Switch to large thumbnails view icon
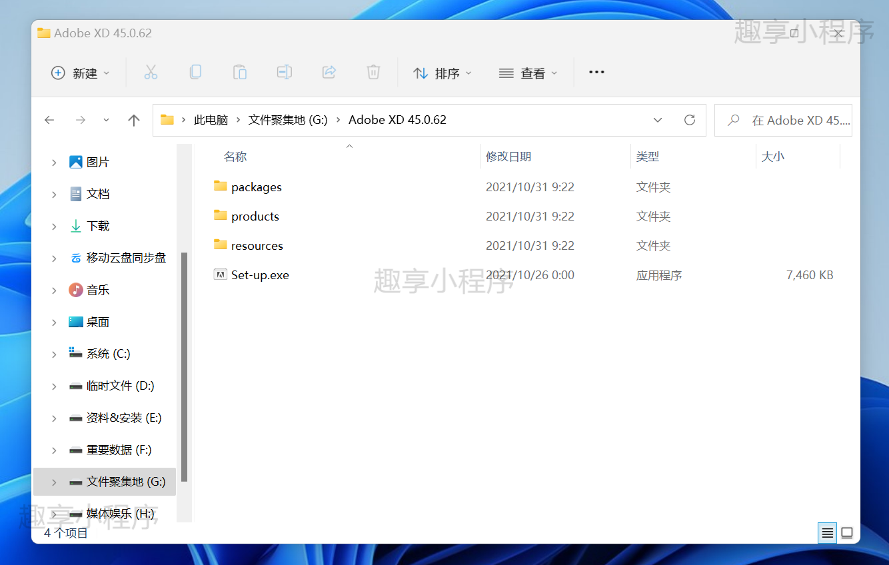Viewport: 889px width, 565px height. pos(847,533)
